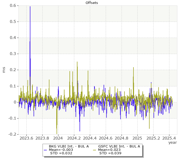Viewport: 185px width, 158px height.
Task: Select the 'BKG VLBI Int. - BUL A' legend label
Action: pyautogui.click(x=69, y=146)
